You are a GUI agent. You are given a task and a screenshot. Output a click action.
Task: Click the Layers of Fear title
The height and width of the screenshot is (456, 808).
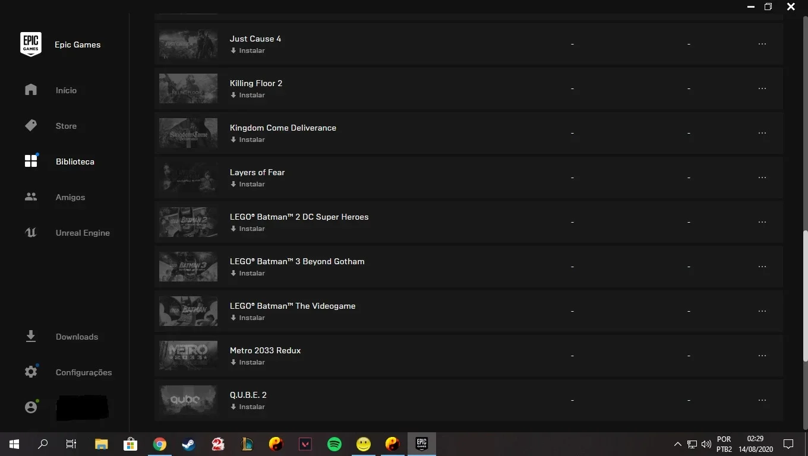tap(257, 172)
